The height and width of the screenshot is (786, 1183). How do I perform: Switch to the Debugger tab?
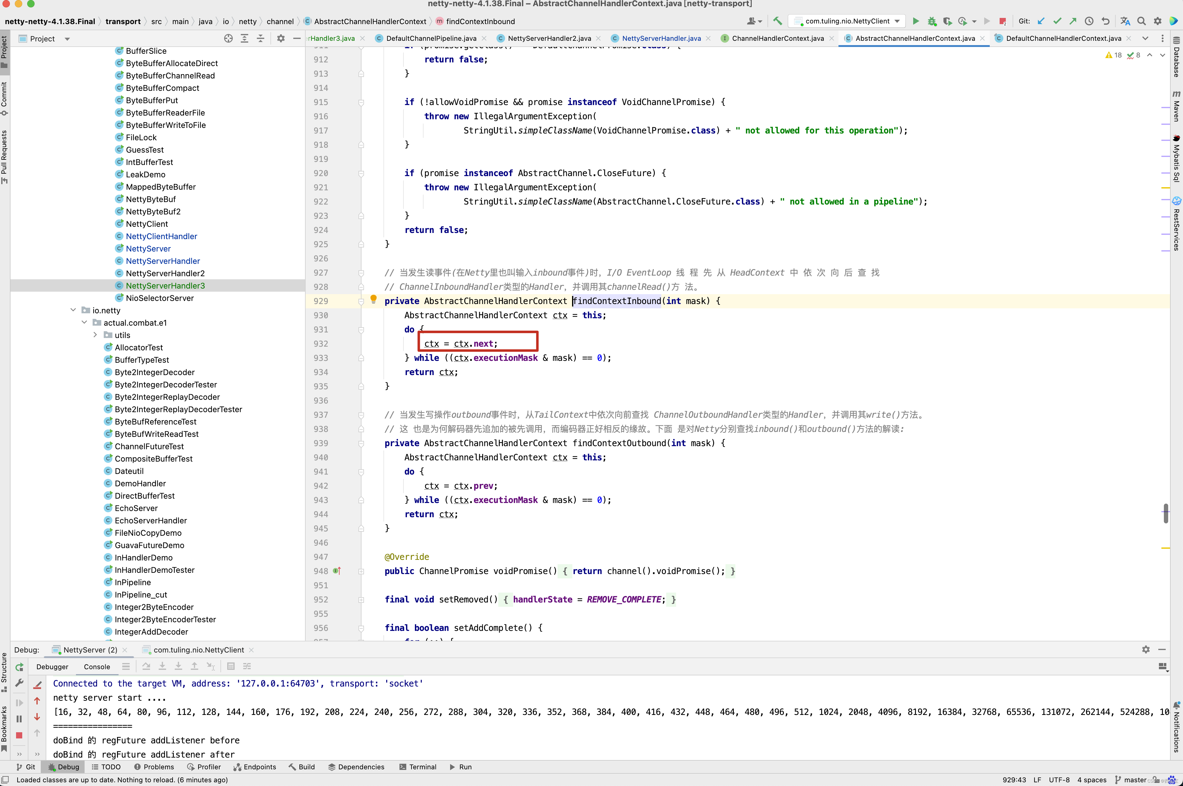point(52,667)
